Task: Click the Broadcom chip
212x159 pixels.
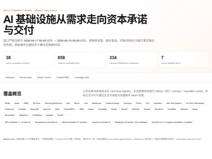Action: click(159, 109)
